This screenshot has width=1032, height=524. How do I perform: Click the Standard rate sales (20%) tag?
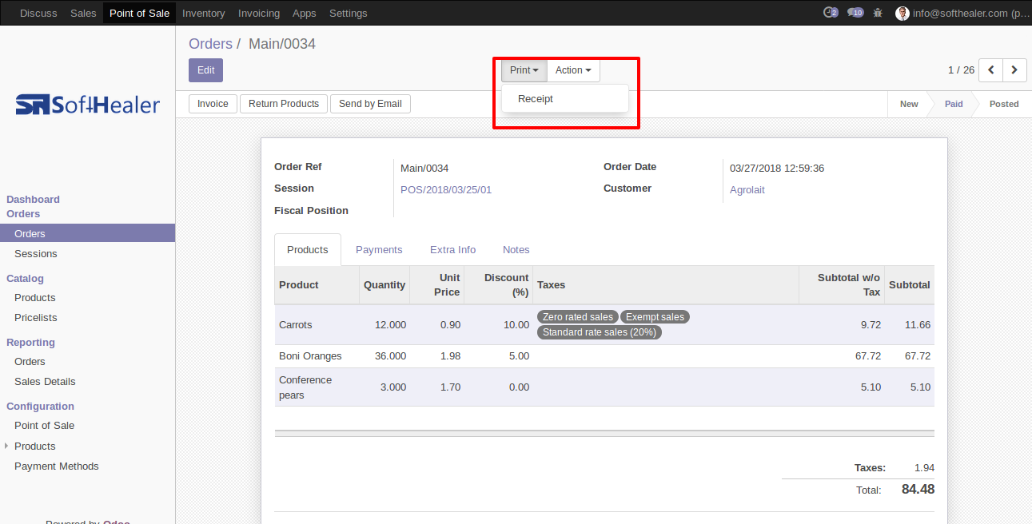coord(600,332)
